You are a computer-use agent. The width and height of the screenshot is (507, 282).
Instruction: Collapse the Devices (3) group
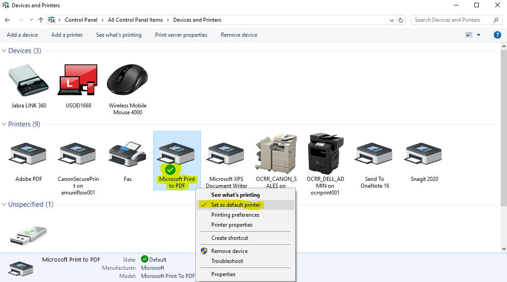click(4, 51)
